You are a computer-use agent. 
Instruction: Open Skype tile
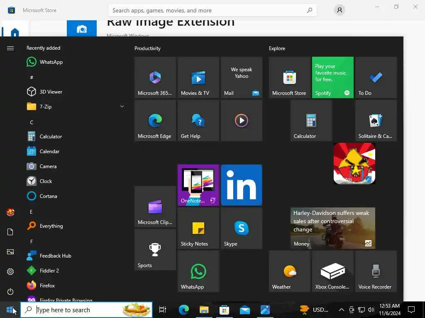pyautogui.click(x=242, y=228)
